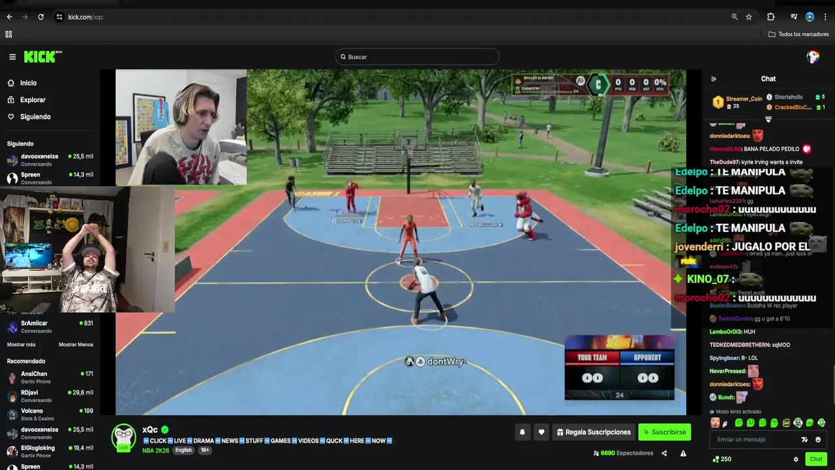835x470 pixels.
Task: Click Spyingboar username in chat
Action: tap(724, 358)
